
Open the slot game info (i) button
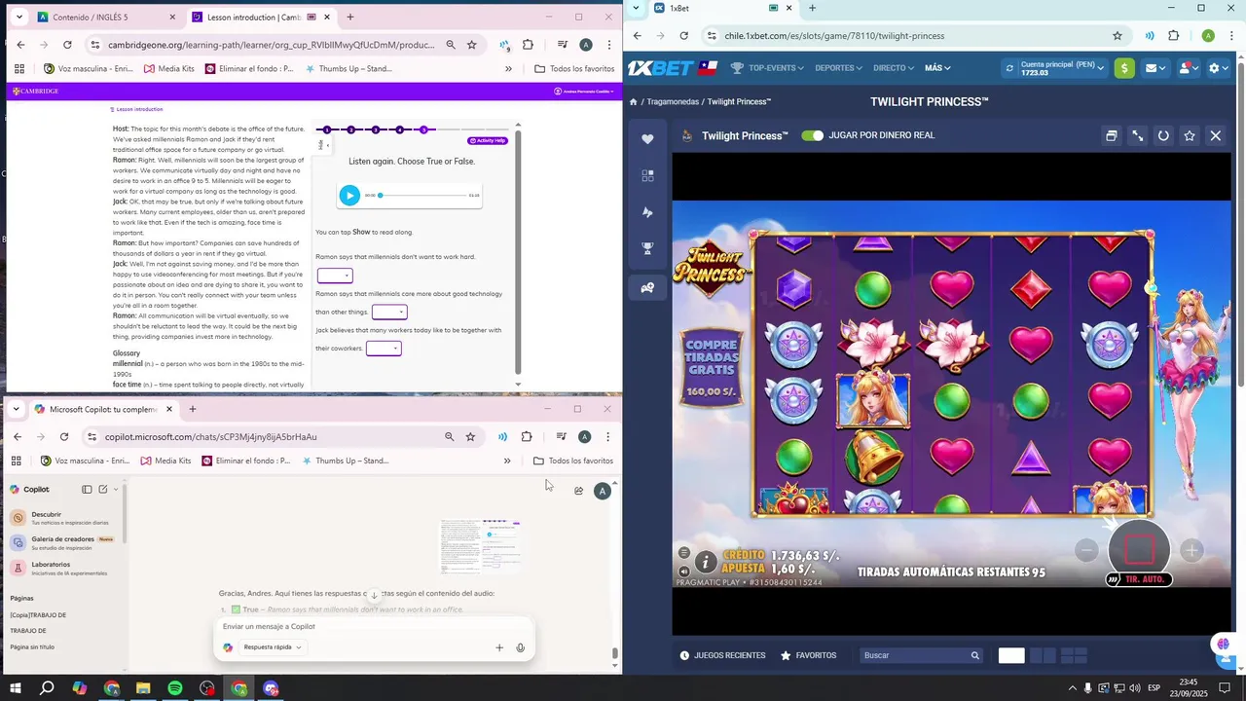click(706, 562)
